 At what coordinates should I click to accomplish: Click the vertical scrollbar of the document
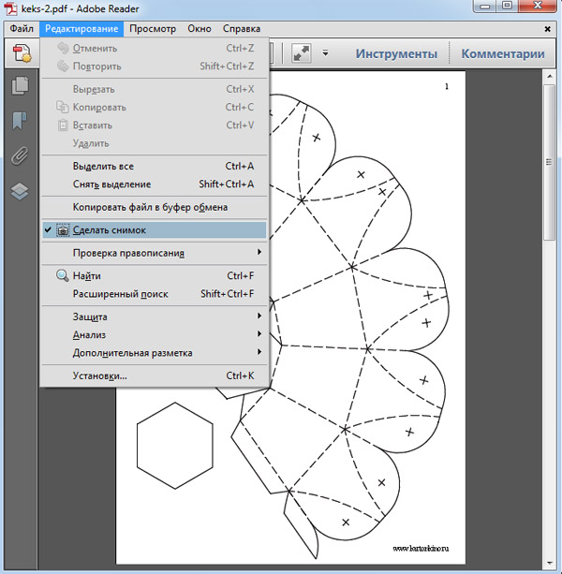[x=551, y=281]
